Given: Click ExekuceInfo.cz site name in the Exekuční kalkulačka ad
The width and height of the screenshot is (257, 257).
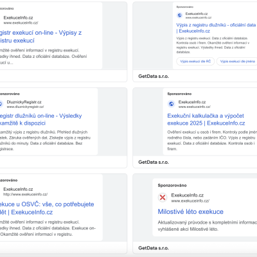Looking at the screenshot, I should coord(192,102).
